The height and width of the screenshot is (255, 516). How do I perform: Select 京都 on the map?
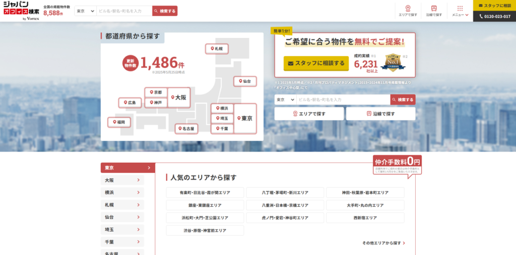click(x=156, y=92)
